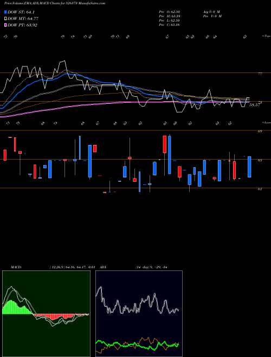Click the 61 axis label on the candlestick chart
The width and height of the screenshot is (271, 357).
(x=260, y=189)
